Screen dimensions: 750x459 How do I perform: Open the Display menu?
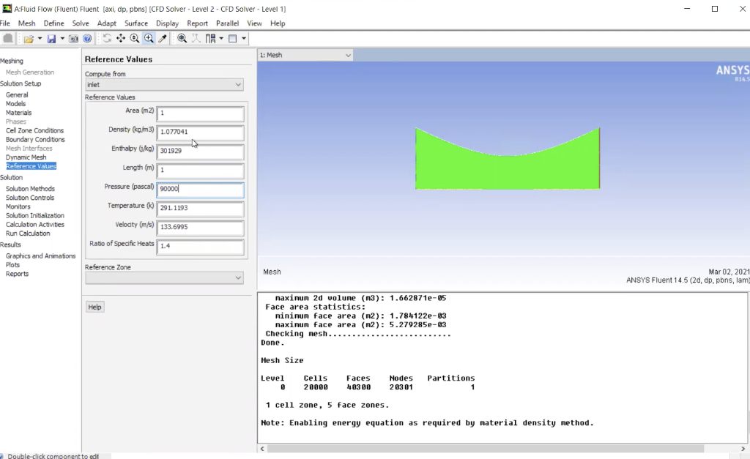(167, 23)
